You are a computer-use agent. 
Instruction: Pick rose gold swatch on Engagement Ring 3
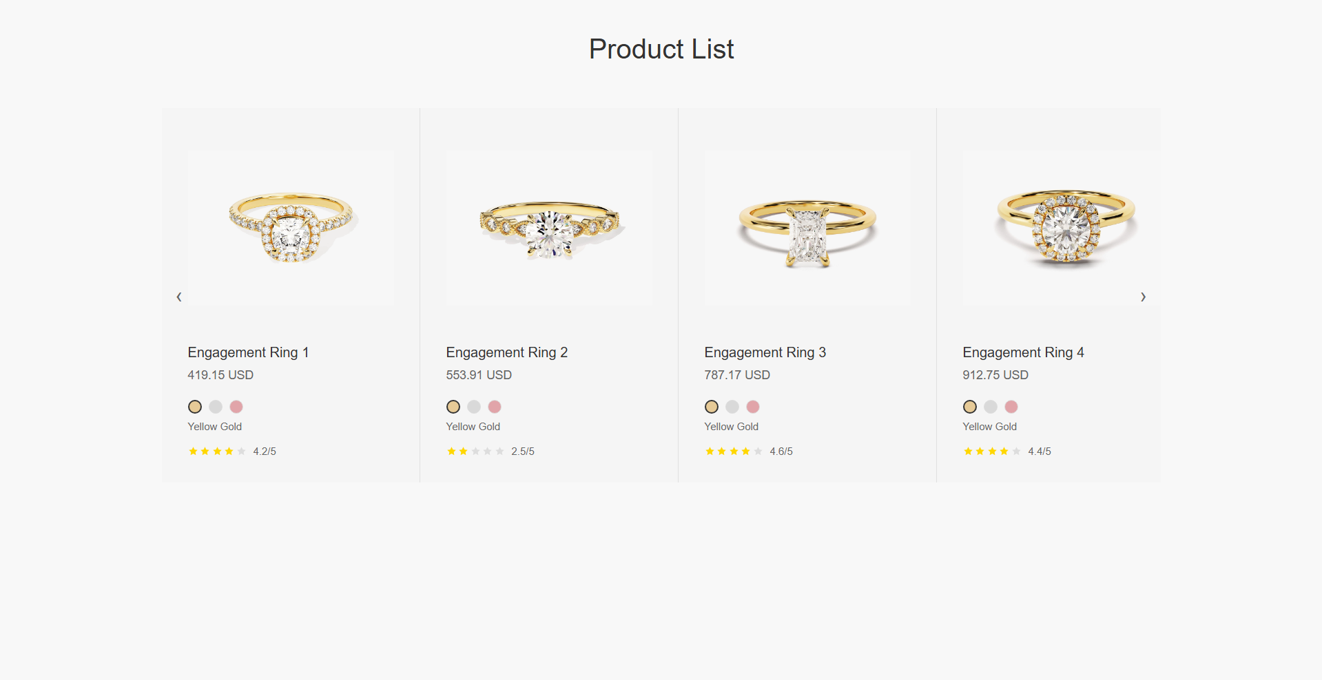click(x=753, y=407)
